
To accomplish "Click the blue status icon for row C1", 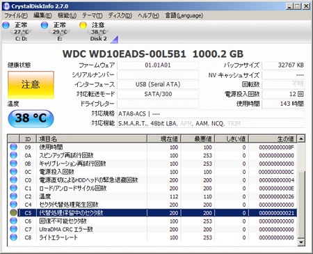I will click(13, 188).
